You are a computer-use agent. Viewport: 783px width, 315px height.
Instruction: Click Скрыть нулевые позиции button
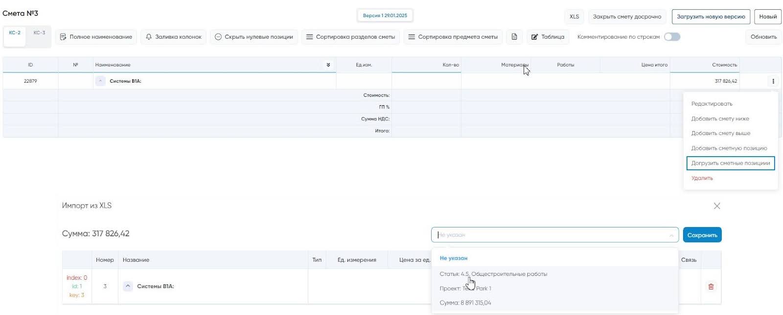click(253, 37)
